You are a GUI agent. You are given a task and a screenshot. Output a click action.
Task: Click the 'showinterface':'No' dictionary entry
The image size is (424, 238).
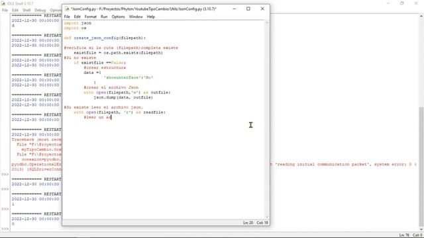pos(129,78)
